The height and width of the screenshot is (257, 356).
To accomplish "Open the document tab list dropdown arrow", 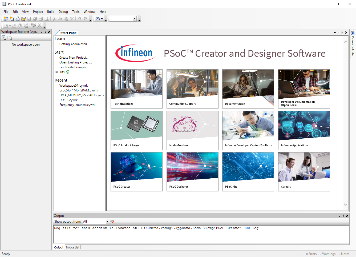I will [335, 33].
